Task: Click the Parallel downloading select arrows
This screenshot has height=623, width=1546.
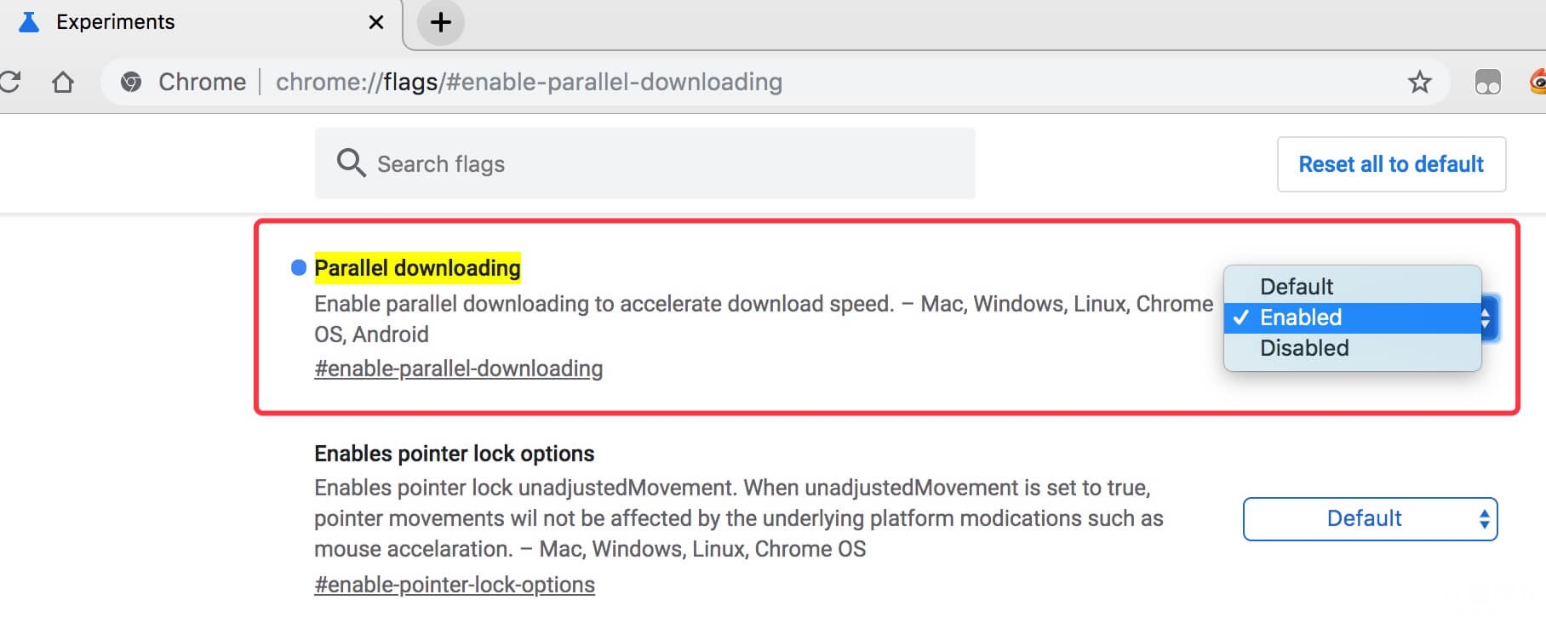Action: point(1486,318)
